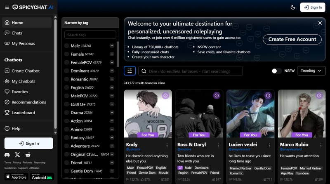The width and height of the screenshot is (330, 184).
Task: Click the Create Free Account button
Action: point(292,39)
